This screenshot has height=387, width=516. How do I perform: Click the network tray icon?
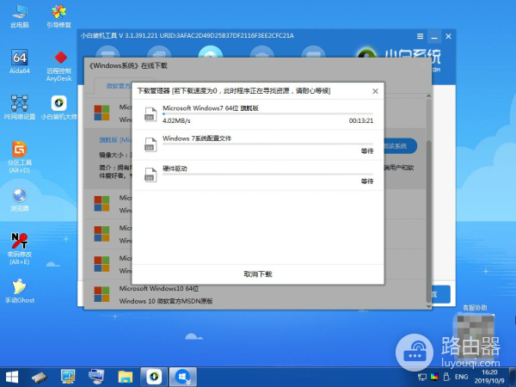click(422, 378)
